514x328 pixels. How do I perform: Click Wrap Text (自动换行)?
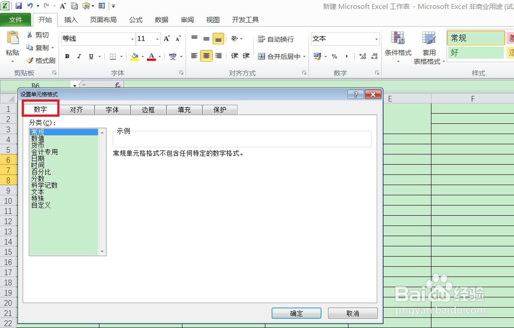pos(276,39)
